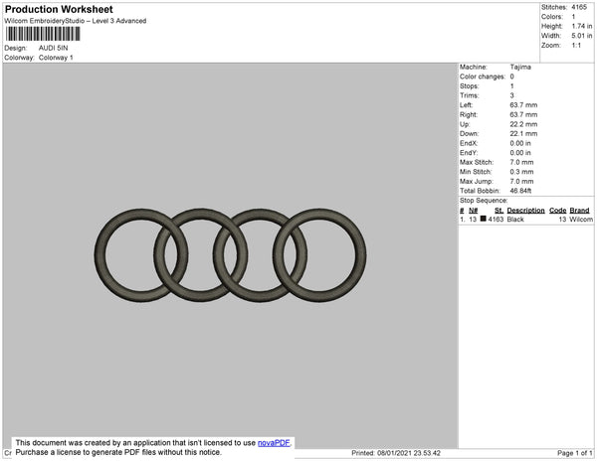Click the 'EndY:' label
The width and height of the screenshot is (597, 461).
point(469,153)
